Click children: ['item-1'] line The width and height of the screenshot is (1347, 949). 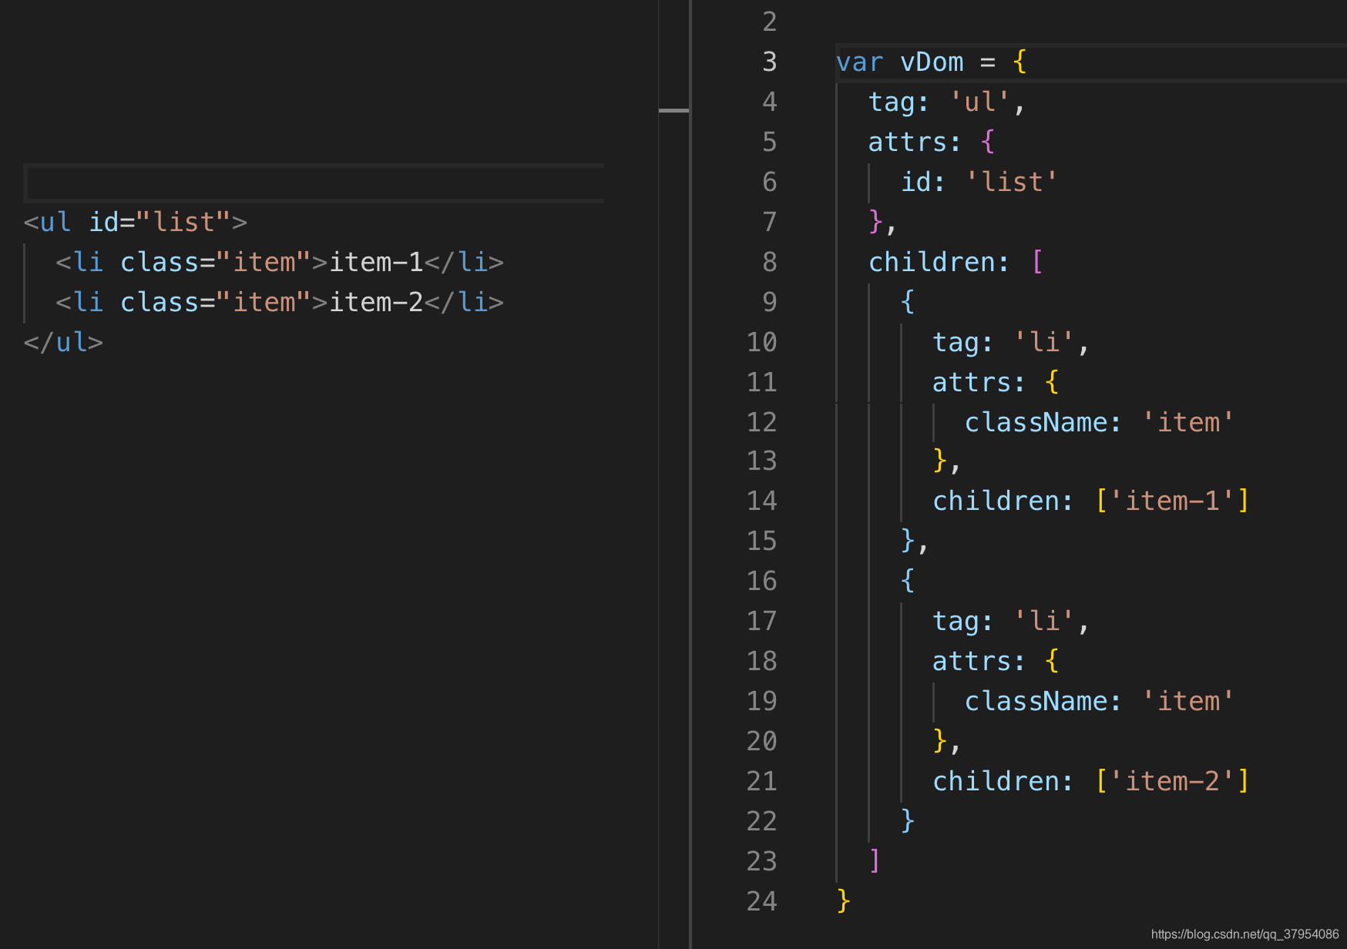point(1090,501)
